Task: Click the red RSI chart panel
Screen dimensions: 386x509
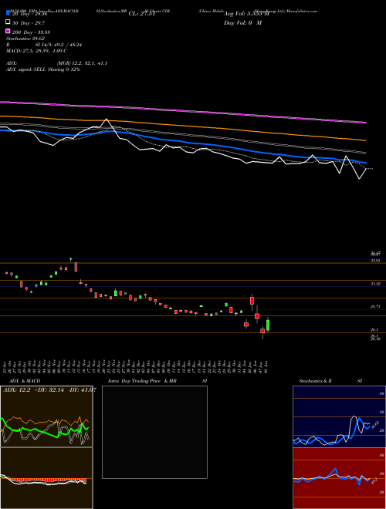Action: [x=339, y=478]
